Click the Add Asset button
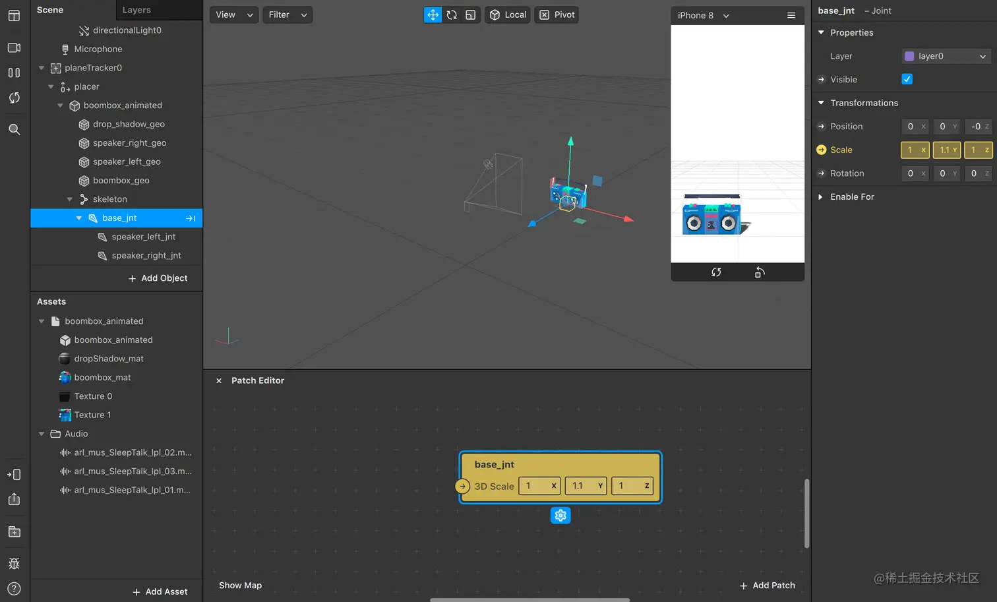Screen dimensions: 997x602 coord(160,591)
